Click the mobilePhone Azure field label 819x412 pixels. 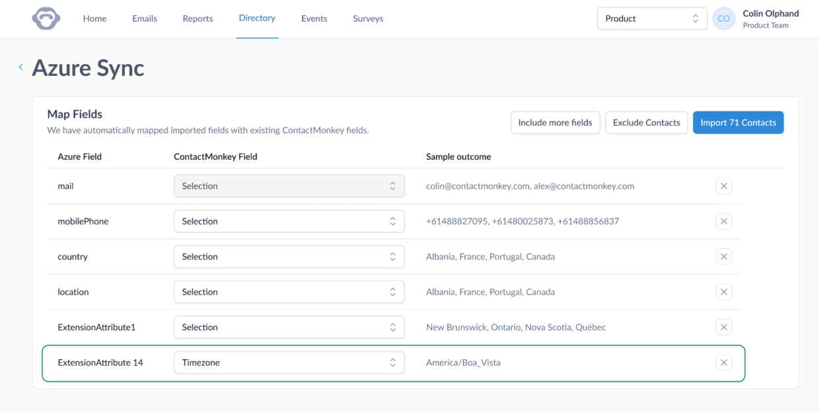click(83, 221)
